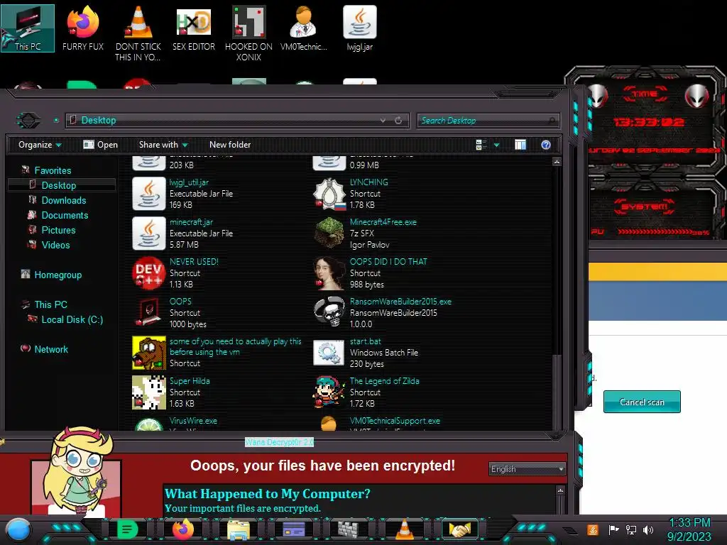Select lwjgl_util.jar file icon

(149, 194)
